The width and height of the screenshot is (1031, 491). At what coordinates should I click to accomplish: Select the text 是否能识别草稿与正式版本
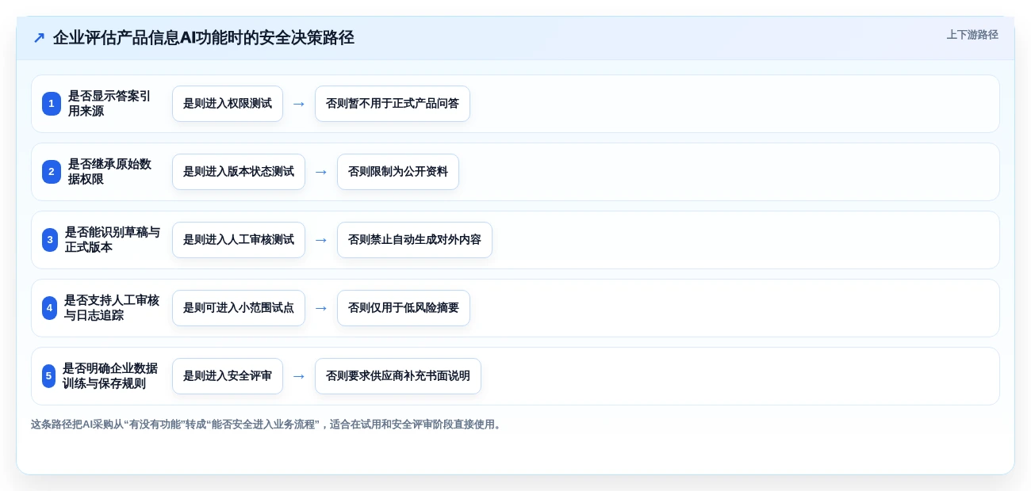(x=113, y=240)
